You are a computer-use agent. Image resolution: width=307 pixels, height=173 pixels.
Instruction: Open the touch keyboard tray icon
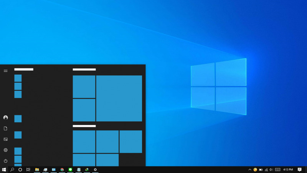click(277, 170)
